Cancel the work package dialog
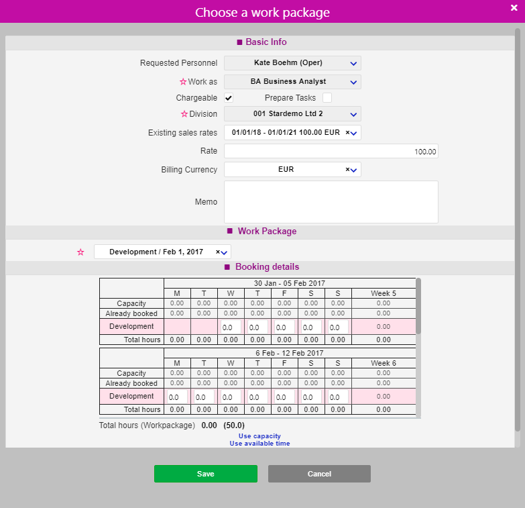 click(319, 474)
